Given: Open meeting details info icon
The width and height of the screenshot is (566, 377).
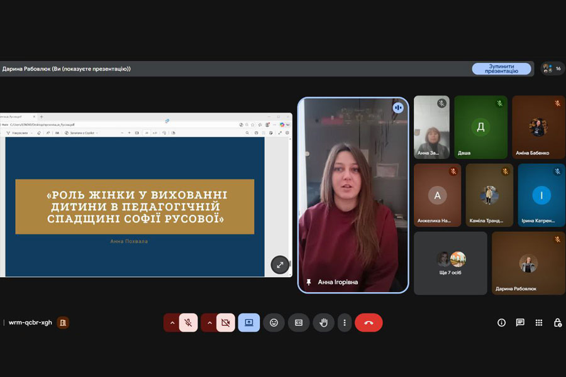Looking at the screenshot, I should (x=501, y=322).
